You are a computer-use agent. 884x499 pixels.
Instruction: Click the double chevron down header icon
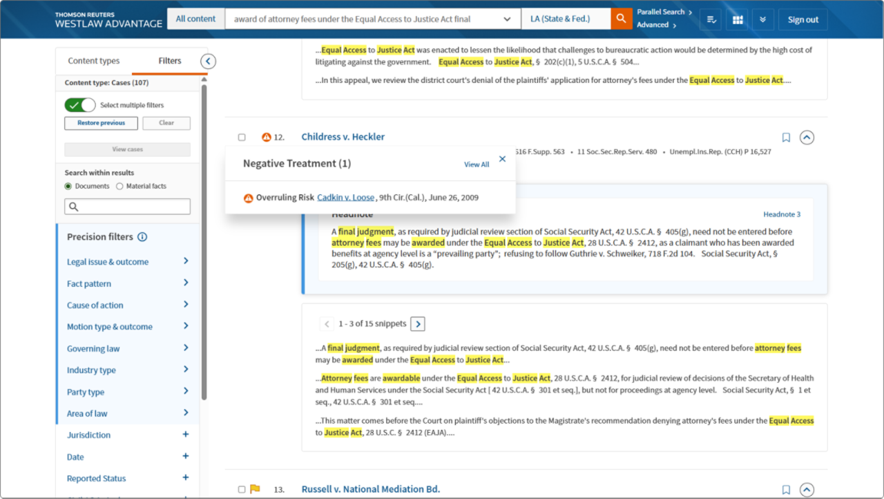(762, 19)
